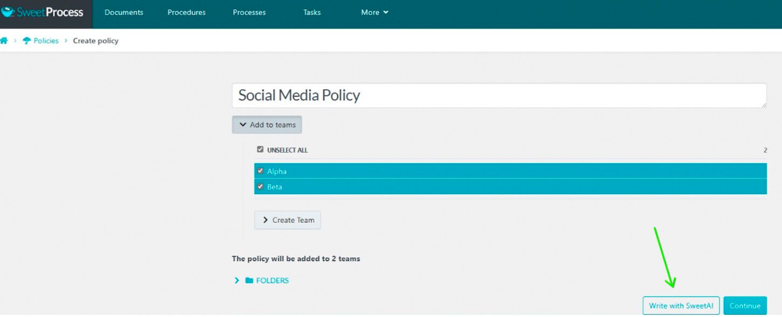This screenshot has width=782, height=317.
Task: Click the home breadcrumb icon
Action: click(x=5, y=40)
